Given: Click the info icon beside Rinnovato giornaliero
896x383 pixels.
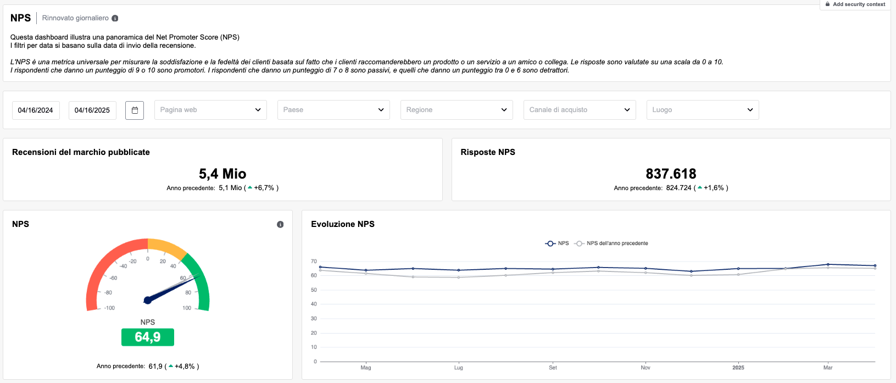Looking at the screenshot, I should click(x=115, y=18).
